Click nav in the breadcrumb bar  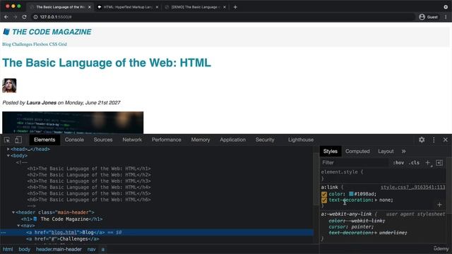pos(91,249)
